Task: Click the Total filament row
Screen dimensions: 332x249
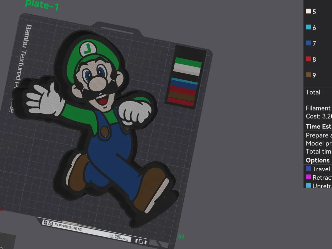Action: pyautogui.click(x=313, y=92)
